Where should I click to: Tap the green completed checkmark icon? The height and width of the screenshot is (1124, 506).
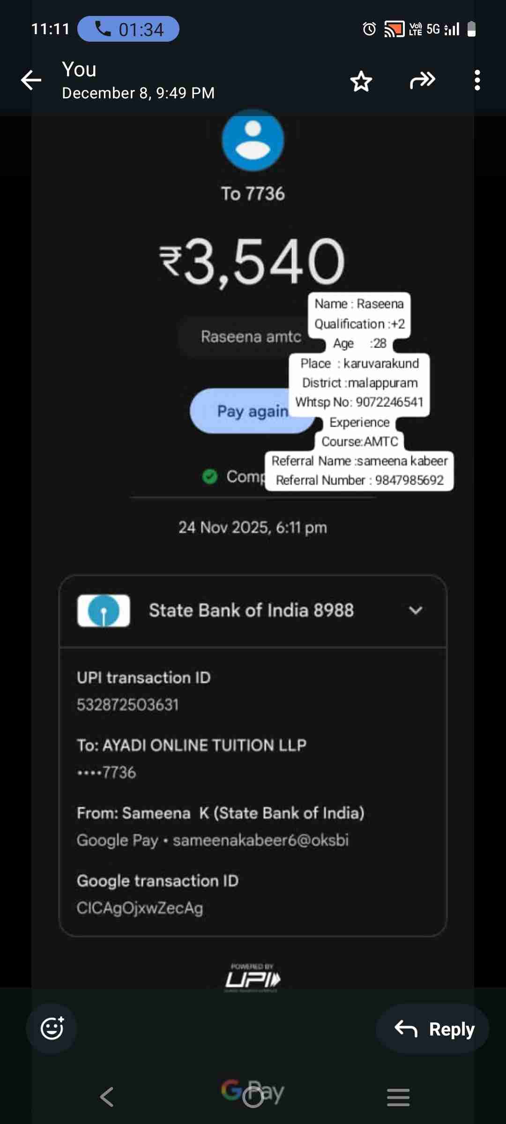(x=209, y=476)
